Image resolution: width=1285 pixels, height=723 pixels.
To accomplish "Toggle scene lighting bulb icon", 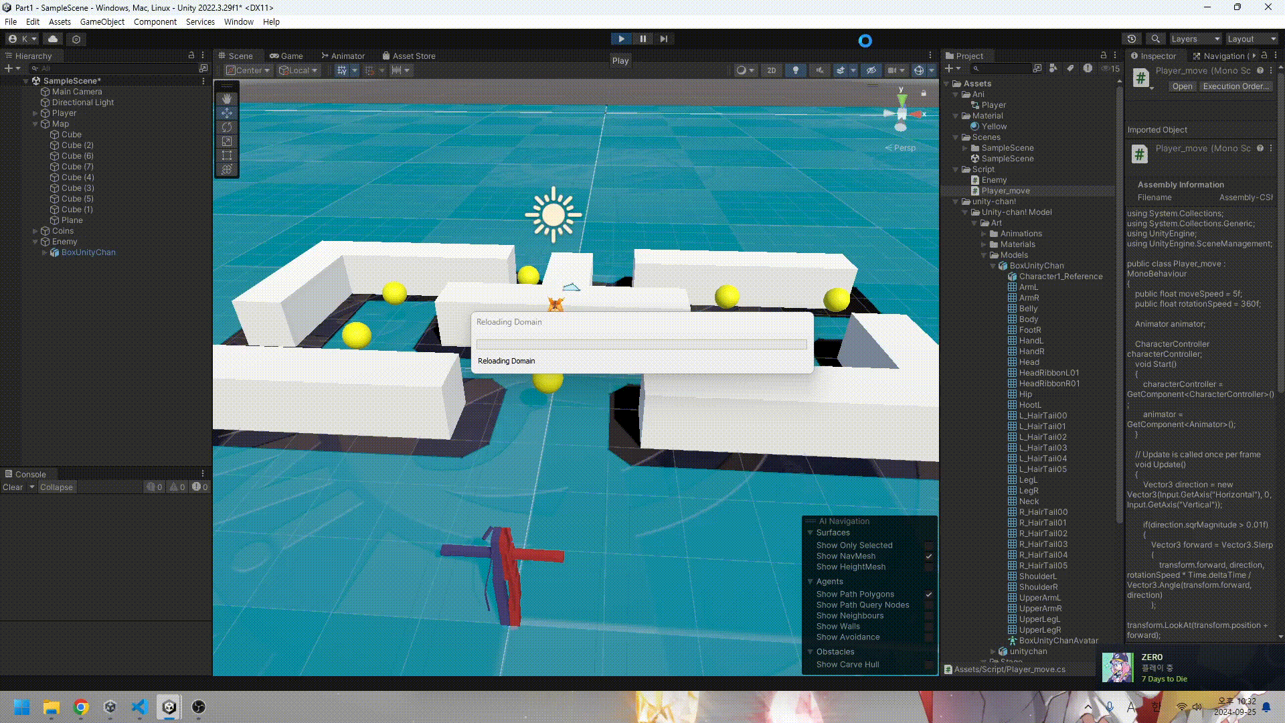I will pyautogui.click(x=795, y=70).
